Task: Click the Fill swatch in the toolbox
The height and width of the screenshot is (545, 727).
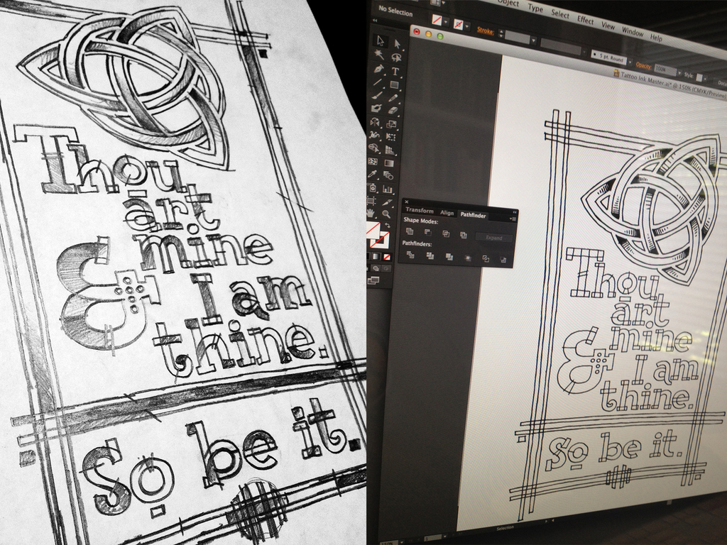Action: coord(372,230)
